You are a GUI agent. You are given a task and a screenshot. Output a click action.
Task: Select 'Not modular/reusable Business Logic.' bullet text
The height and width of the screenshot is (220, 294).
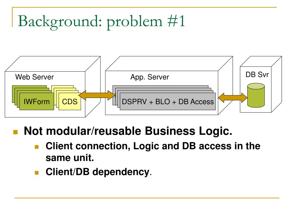pos(128,131)
